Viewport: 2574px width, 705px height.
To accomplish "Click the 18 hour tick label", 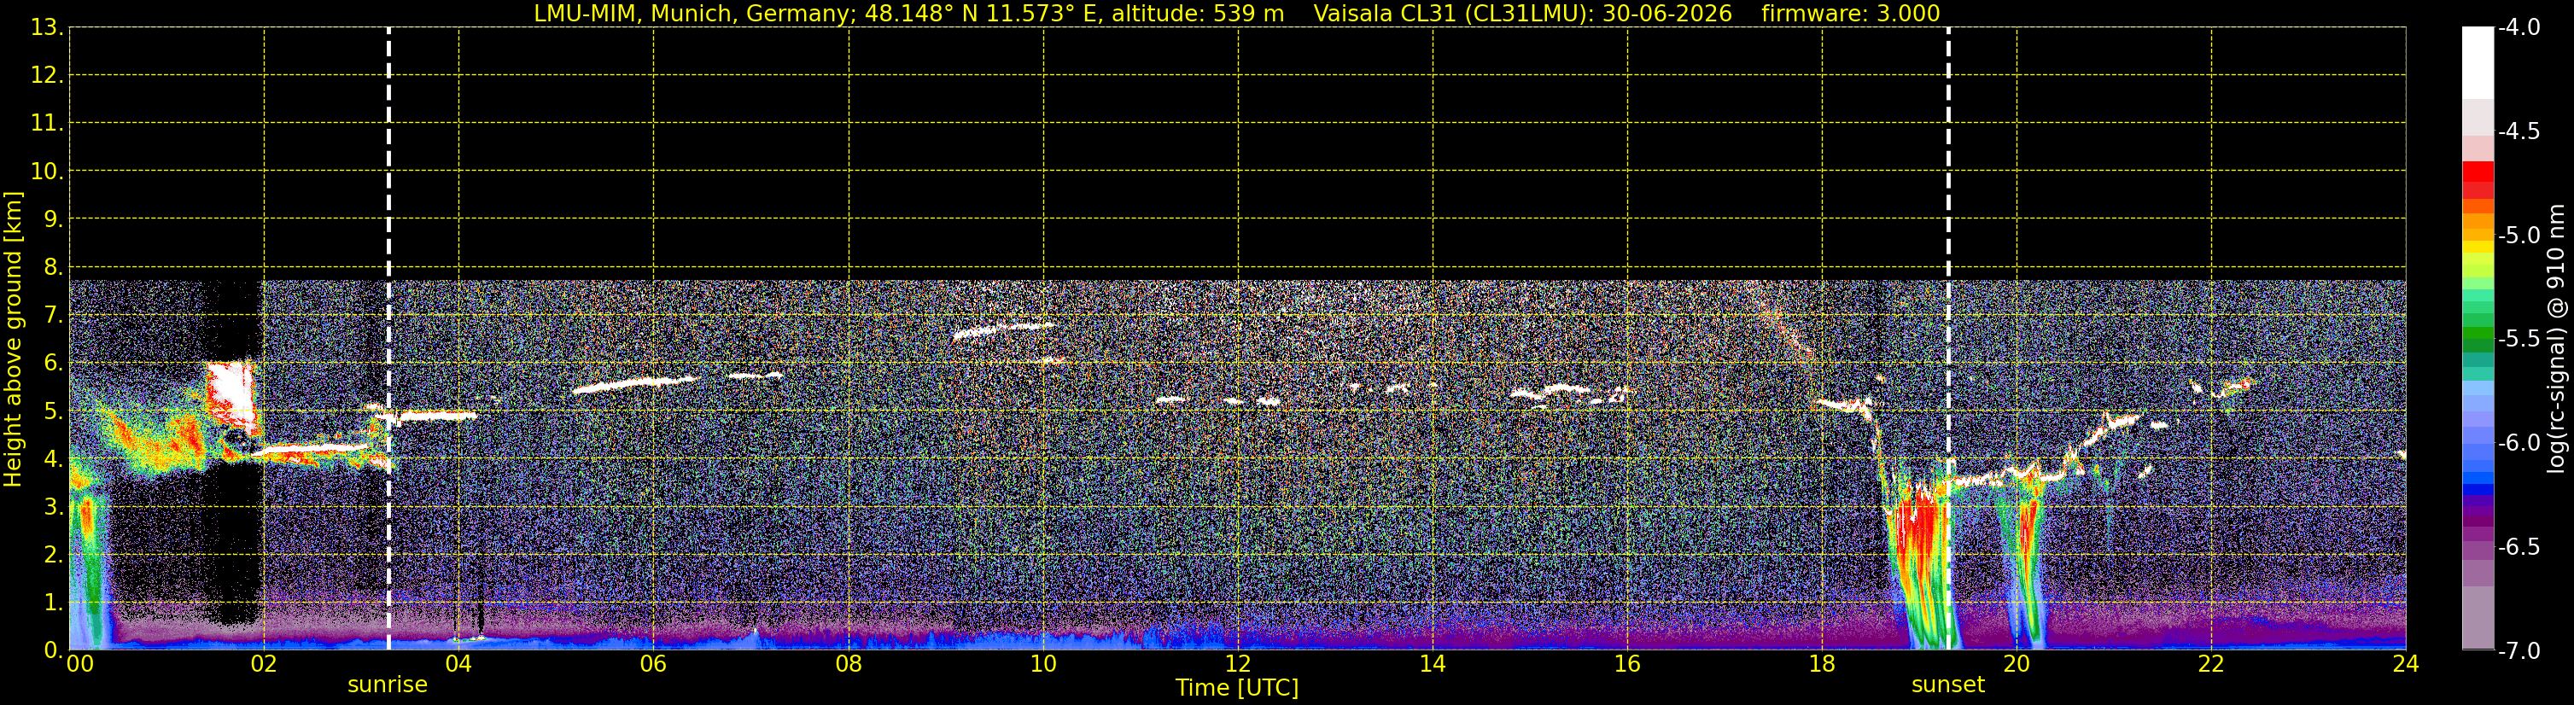I will pos(1822,664).
